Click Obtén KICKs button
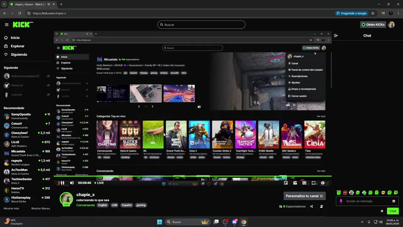Viewport: 403px width, 227px height. 373,25
